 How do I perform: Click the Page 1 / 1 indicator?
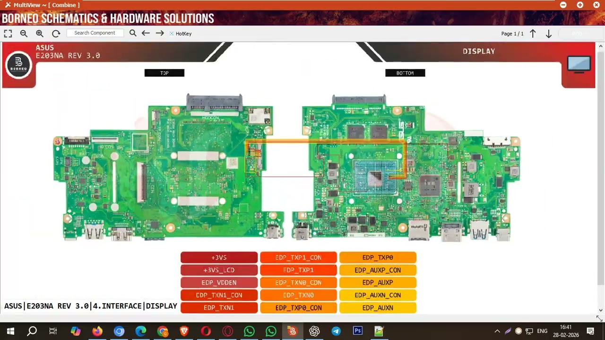click(x=512, y=34)
